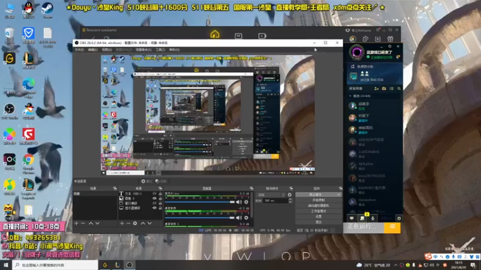Screen dimensions: 481x270
Task: Open OBS File menu
Action: pyautogui.click(x=79, y=50)
